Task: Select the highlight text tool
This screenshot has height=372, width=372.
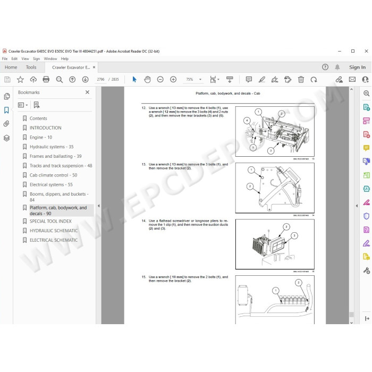Action: [262, 80]
